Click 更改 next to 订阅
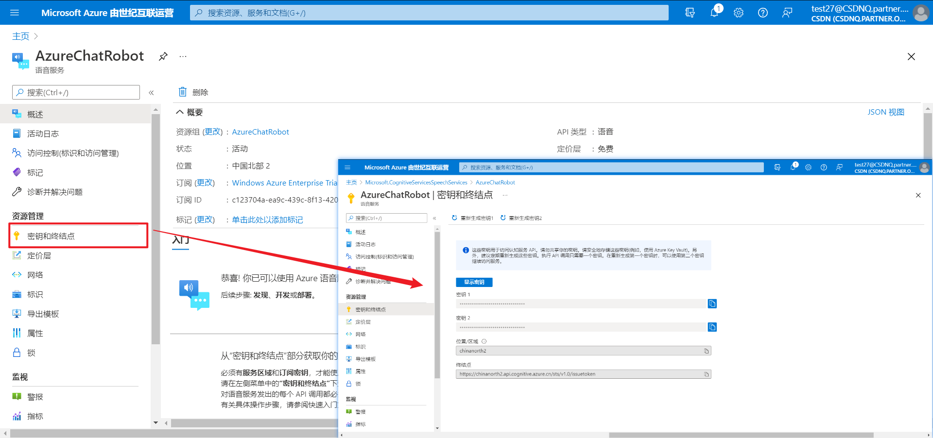The height and width of the screenshot is (438, 933). (205, 183)
